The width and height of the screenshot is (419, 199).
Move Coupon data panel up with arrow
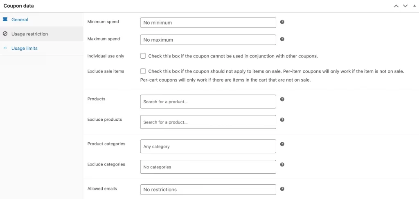pos(396,6)
